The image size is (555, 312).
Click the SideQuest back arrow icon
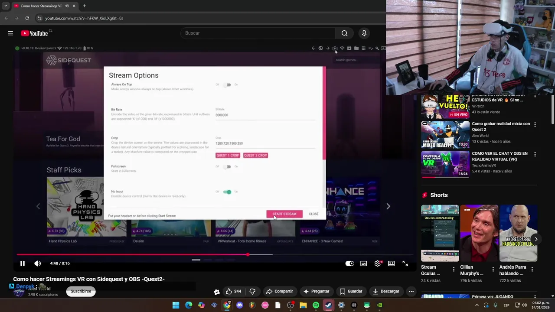[x=313, y=48]
